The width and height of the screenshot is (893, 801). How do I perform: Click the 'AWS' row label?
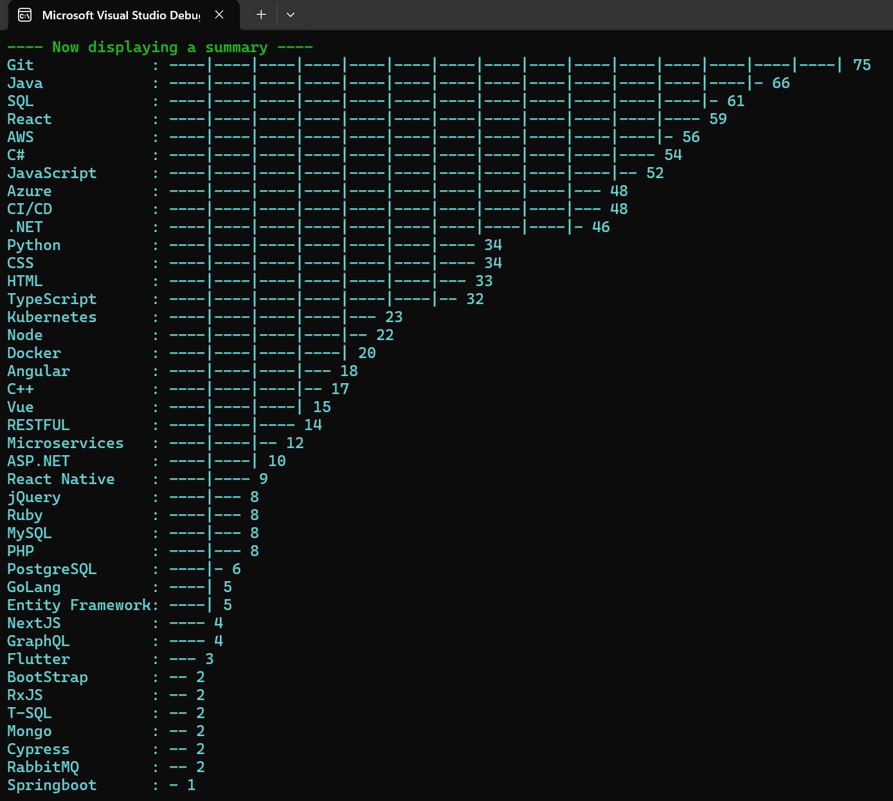point(21,137)
